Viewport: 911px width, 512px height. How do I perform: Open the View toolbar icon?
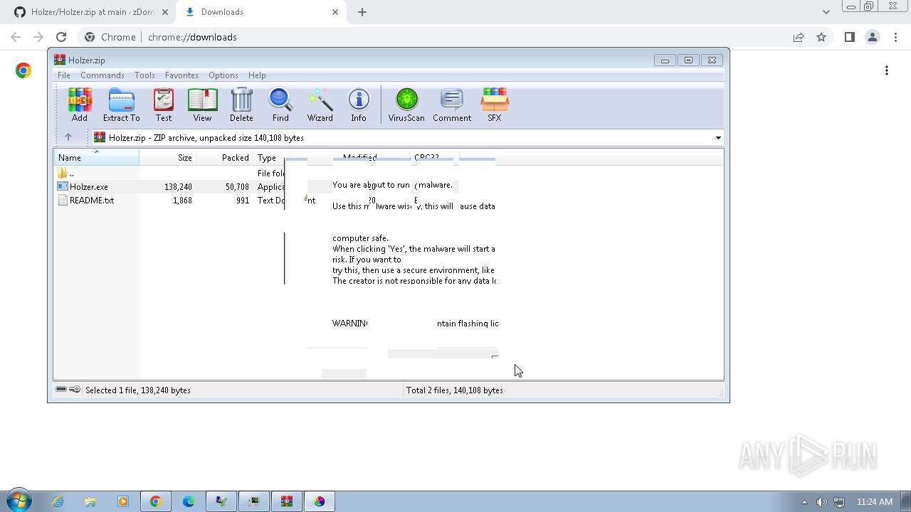[x=202, y=105]
